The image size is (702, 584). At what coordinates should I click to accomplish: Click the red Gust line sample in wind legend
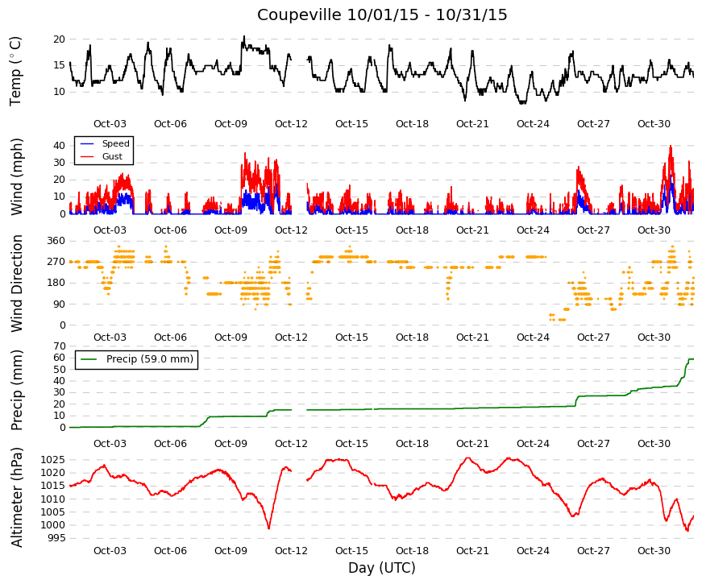click(x=87, y=156)
